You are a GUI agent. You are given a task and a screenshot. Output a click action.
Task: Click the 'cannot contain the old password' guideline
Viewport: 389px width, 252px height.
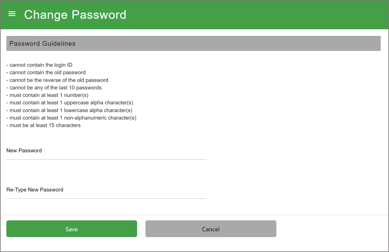click(46, 72)
